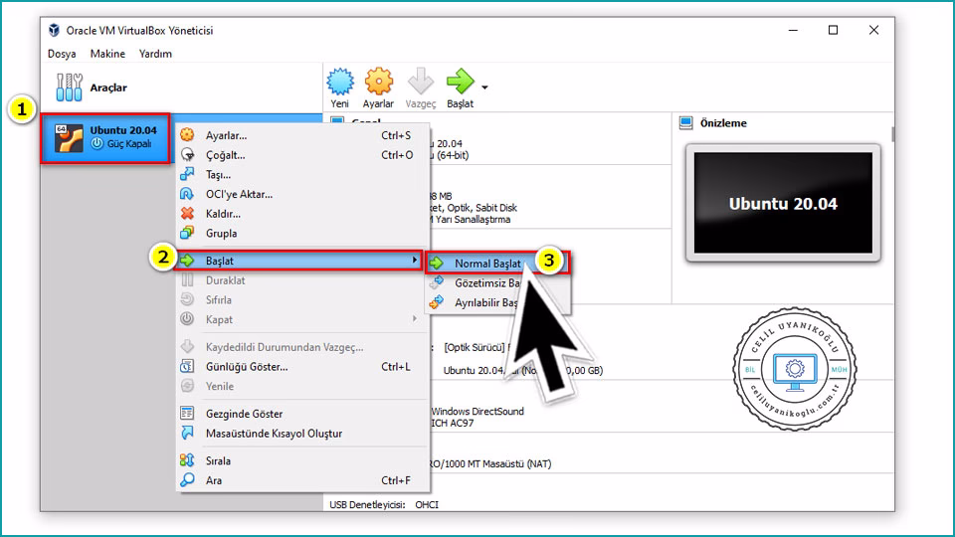
Task: Click the Ayarlar gear icon in context menu
Action: (x=187, y=135)
